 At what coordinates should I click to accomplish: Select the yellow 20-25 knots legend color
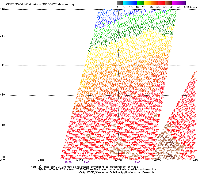(148, 3)
